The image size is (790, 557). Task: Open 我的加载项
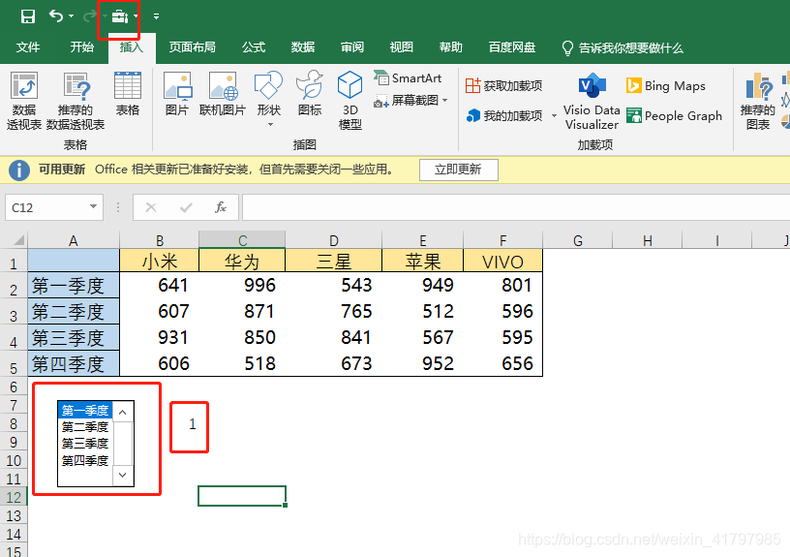pyautogui.click(x=505, y=116)
